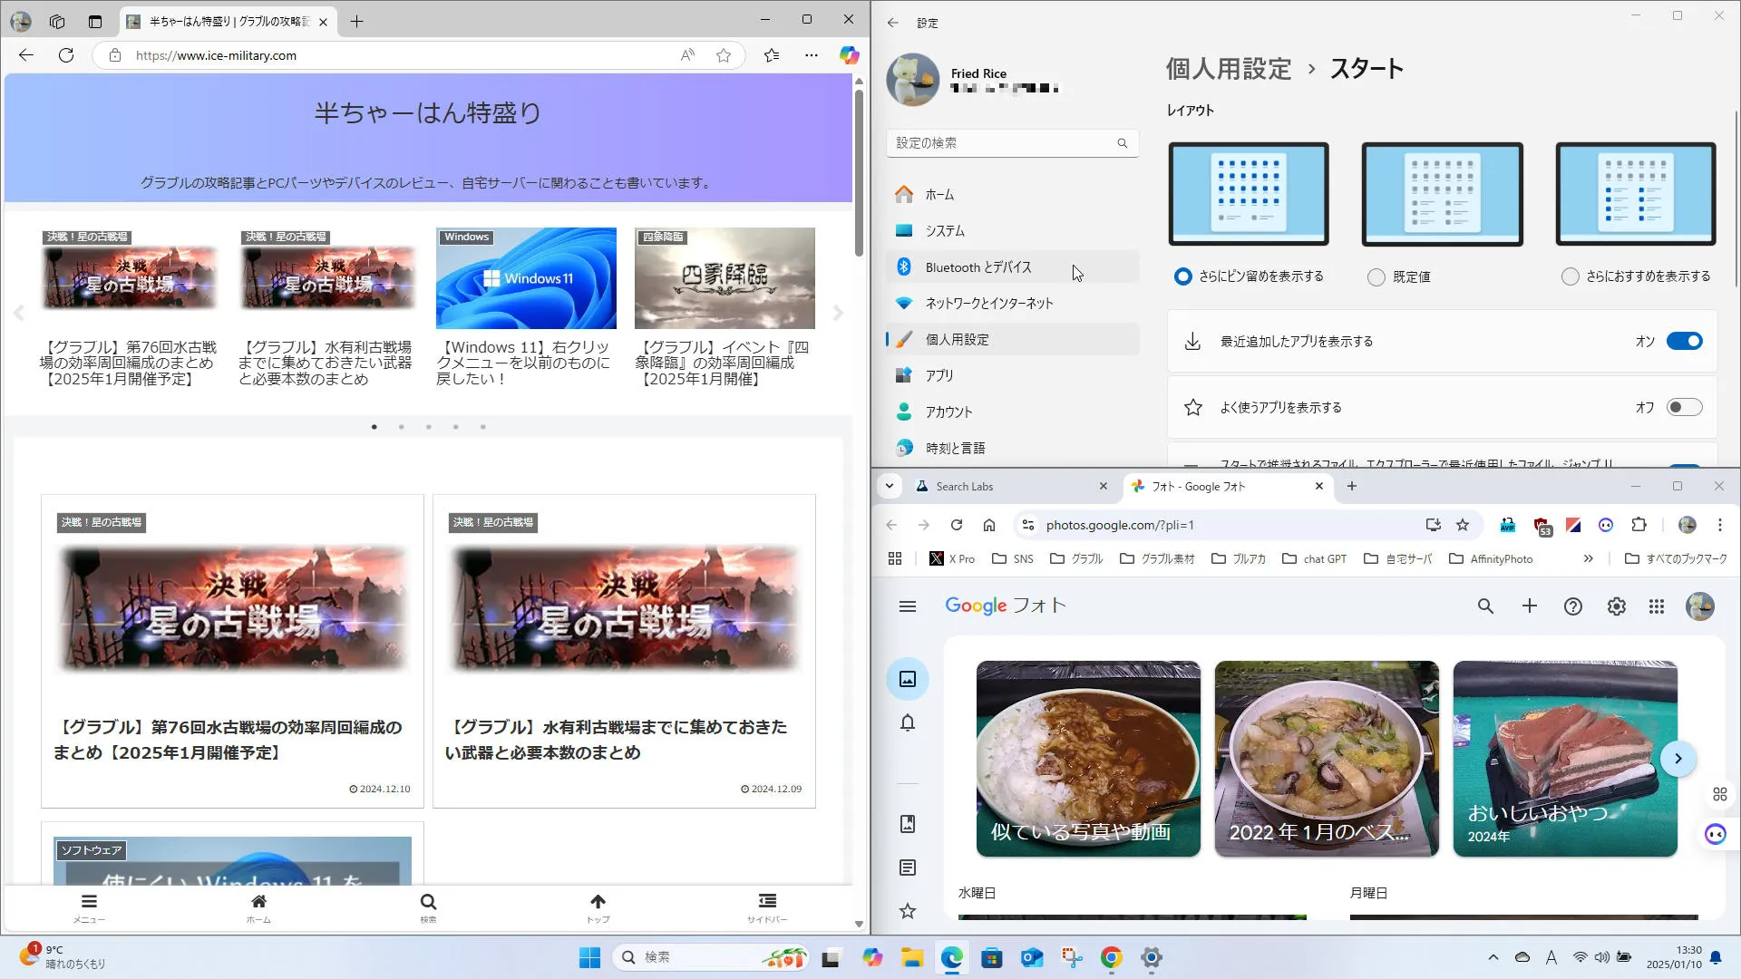The image size is (1741, 979).
Task: Open Bluetooth とデバイス in Settings sidebar
Action: [1013, 267]
